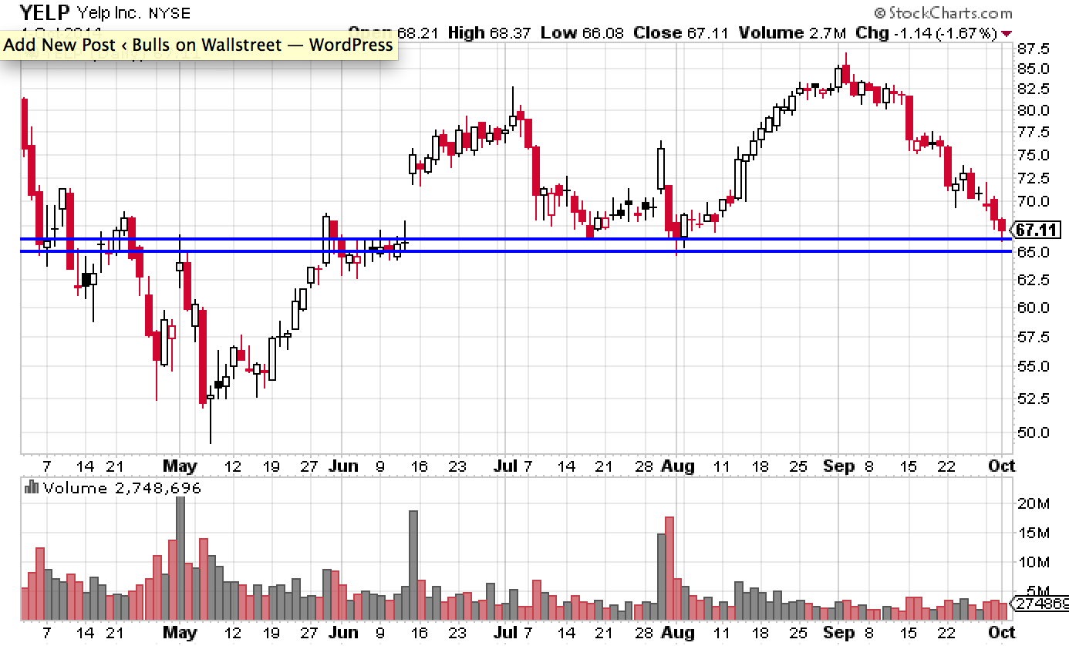Click the Volume 2.7M header value
The width and height of the screenshot is (1069, 646).
click(794, 33)
